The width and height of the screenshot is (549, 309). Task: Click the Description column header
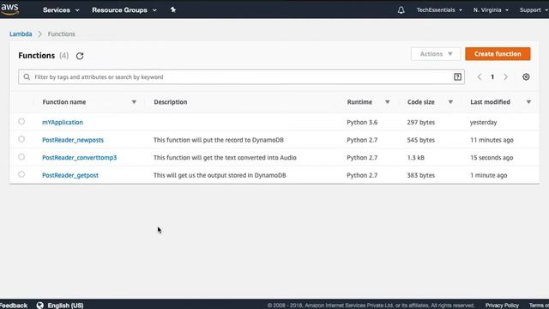pos(171,102)
